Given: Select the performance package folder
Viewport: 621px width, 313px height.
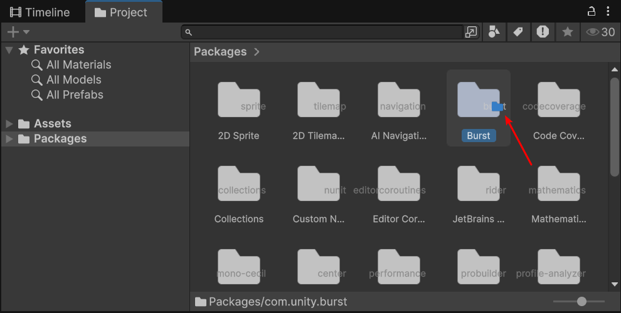Looking at the screenshot, I should coord(399,267).
